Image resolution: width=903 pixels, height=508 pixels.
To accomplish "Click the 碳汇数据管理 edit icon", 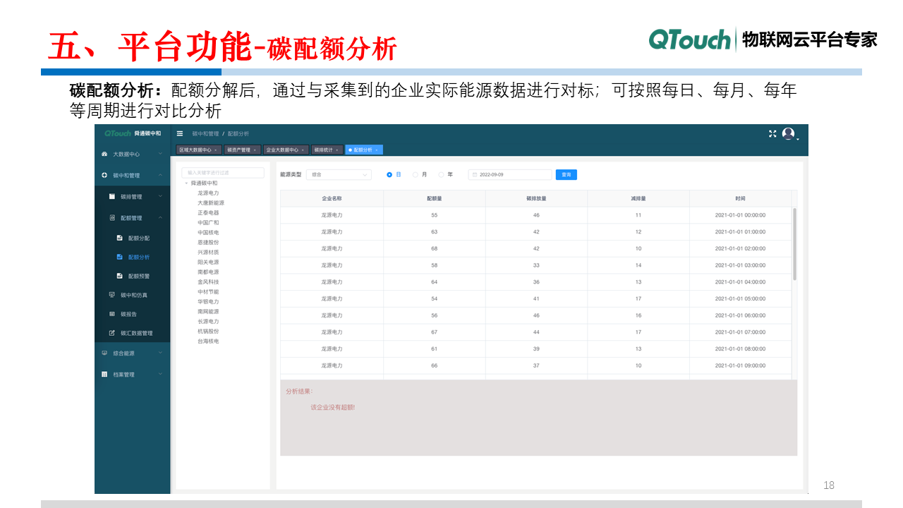I will [112, 333].
